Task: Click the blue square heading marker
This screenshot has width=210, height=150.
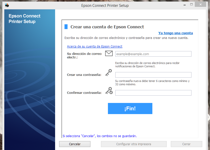Action: pyautogui.click(x=66, y=27)
